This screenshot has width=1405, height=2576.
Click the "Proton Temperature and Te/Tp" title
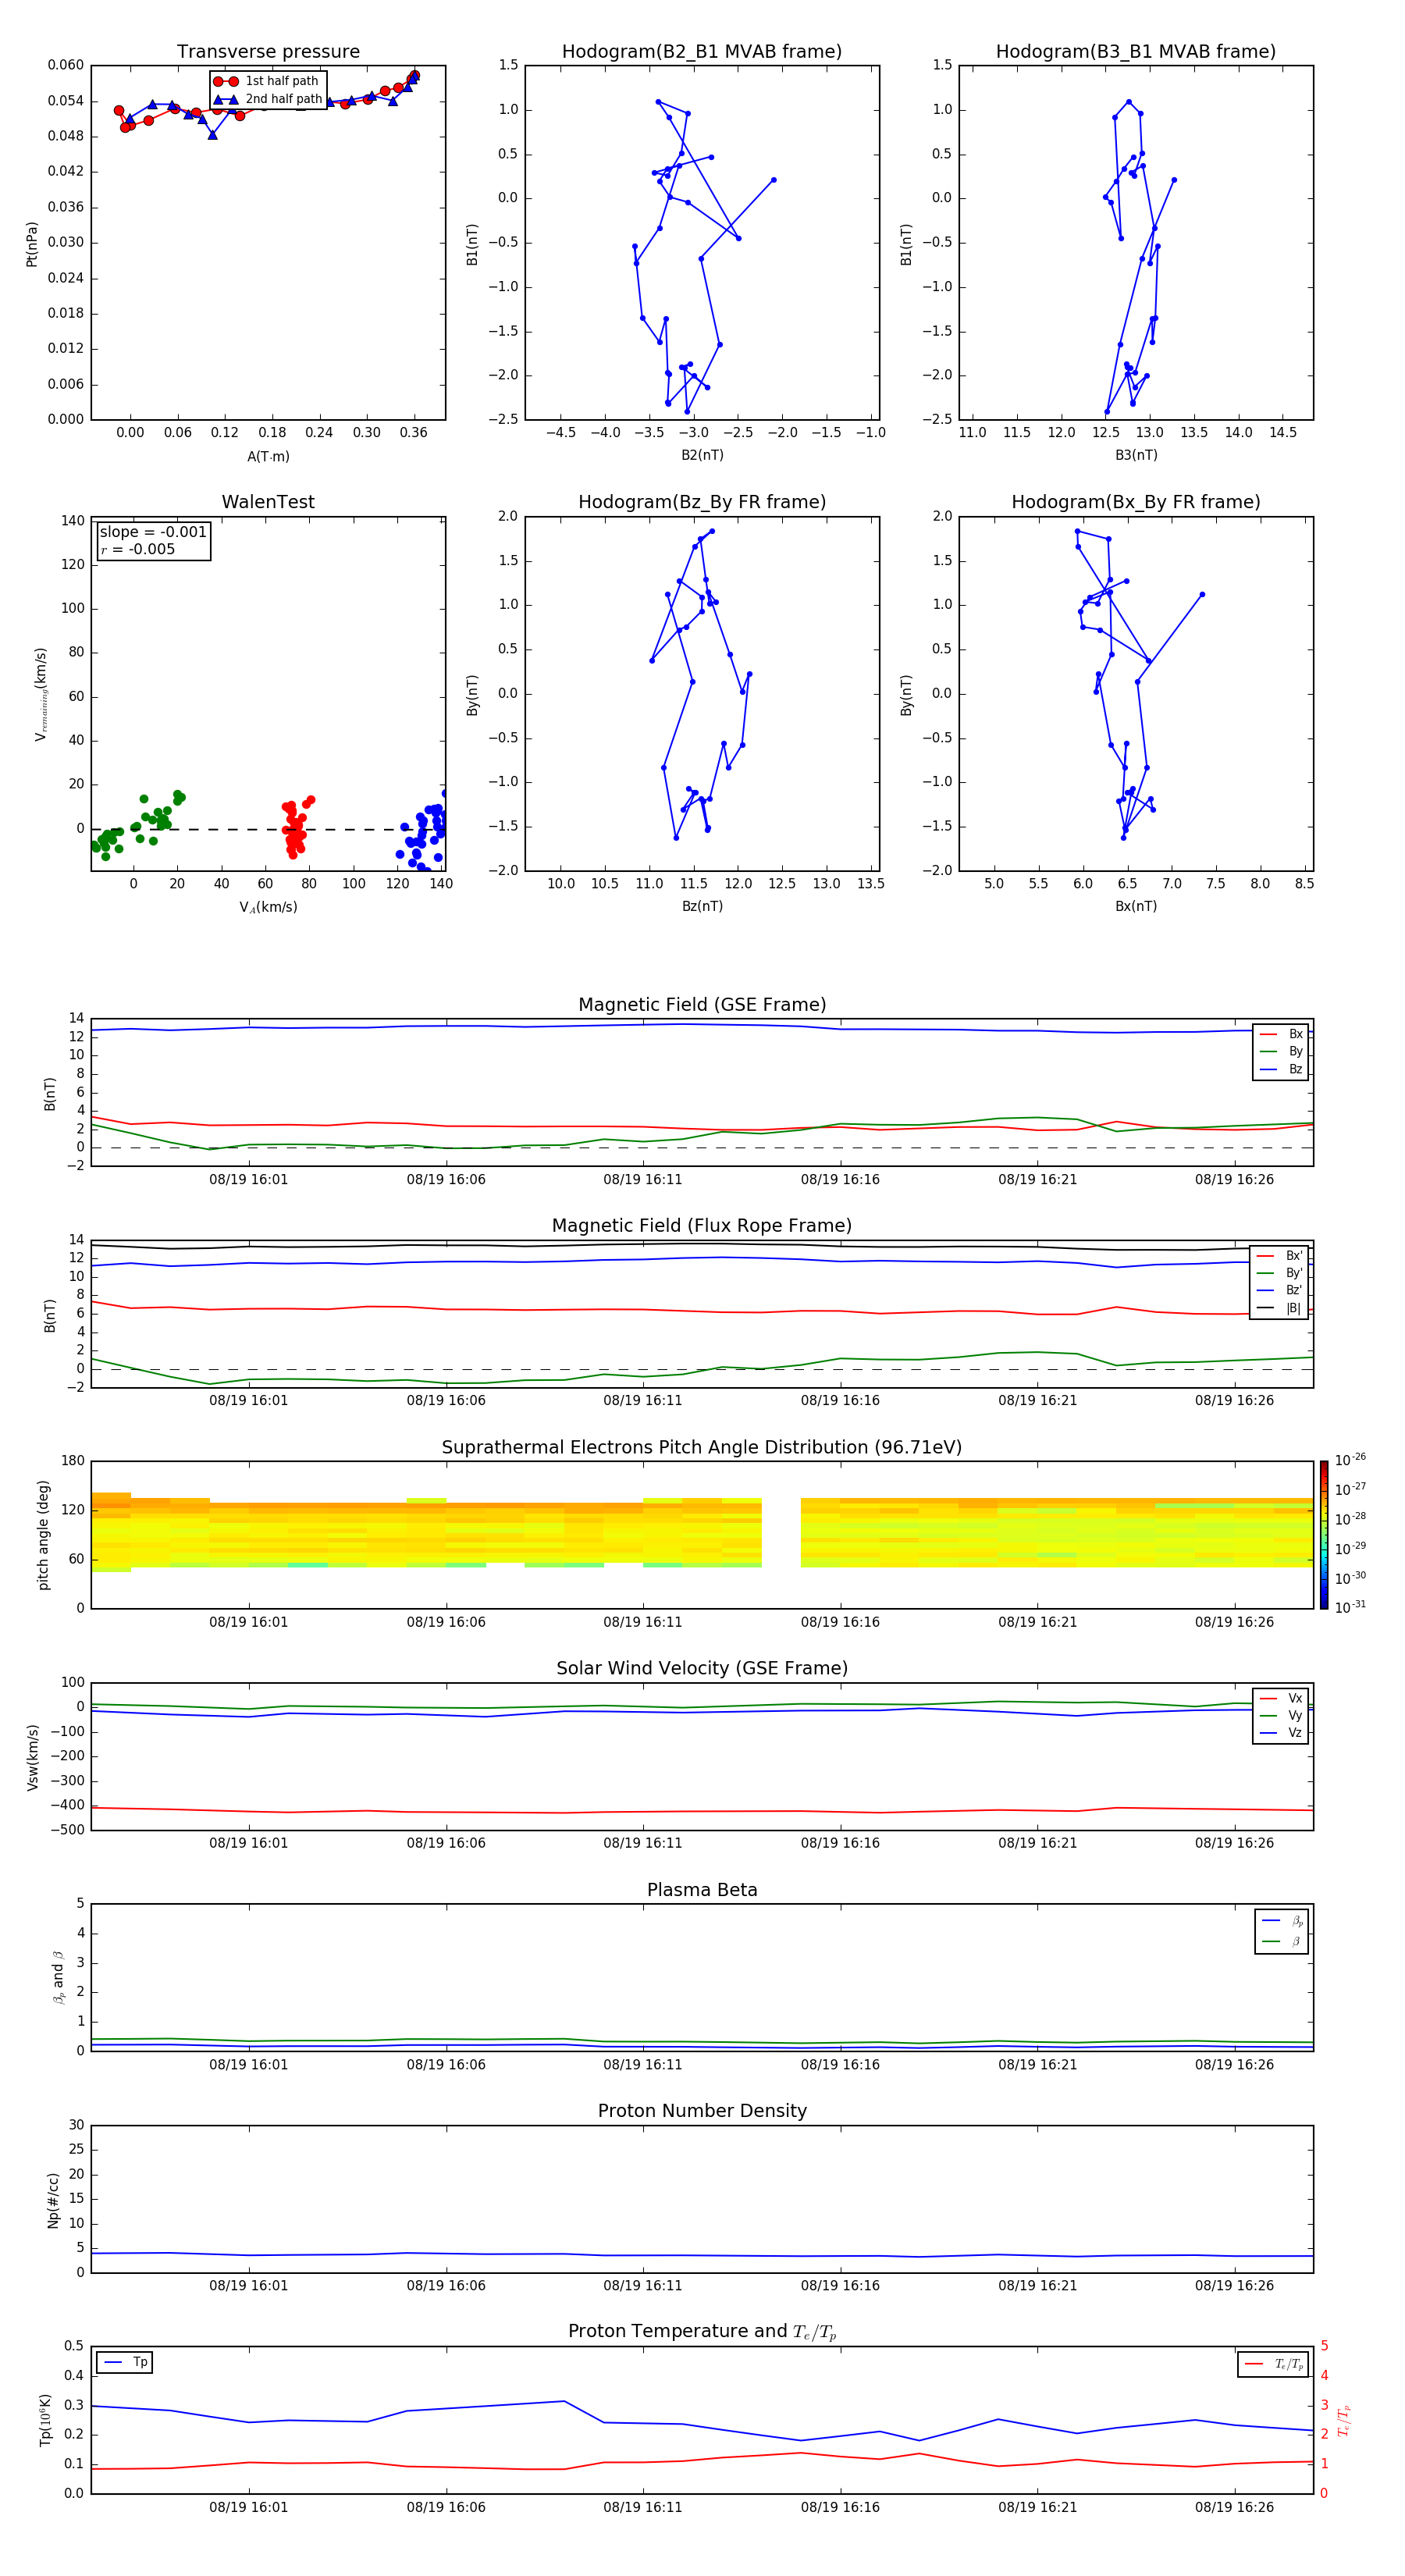click(x=702, y=2332)
